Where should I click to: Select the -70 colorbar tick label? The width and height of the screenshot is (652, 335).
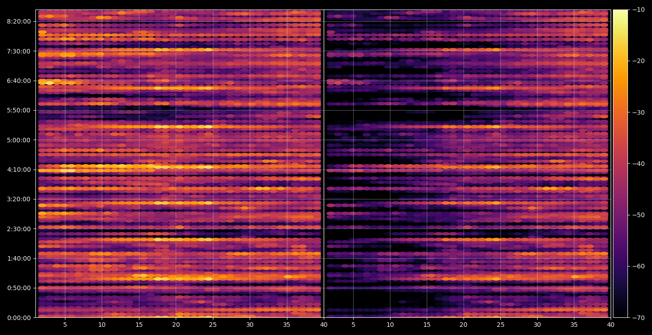tap(638, 318)
